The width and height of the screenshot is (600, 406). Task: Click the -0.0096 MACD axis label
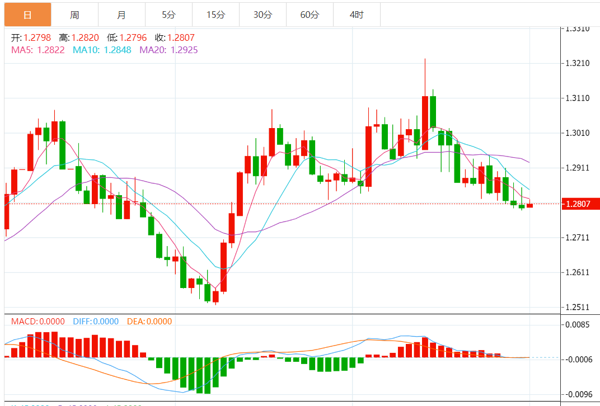click(x=579, y=394)
